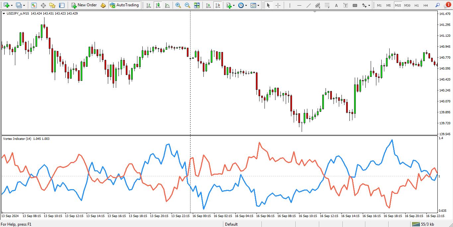Expand the Indicators list dropdown
This screenshot has height=227, width=453.
[234, 5]
